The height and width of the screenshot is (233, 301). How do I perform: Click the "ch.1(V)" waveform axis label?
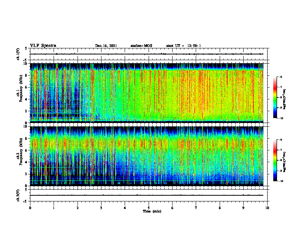(x=18, y=54)
